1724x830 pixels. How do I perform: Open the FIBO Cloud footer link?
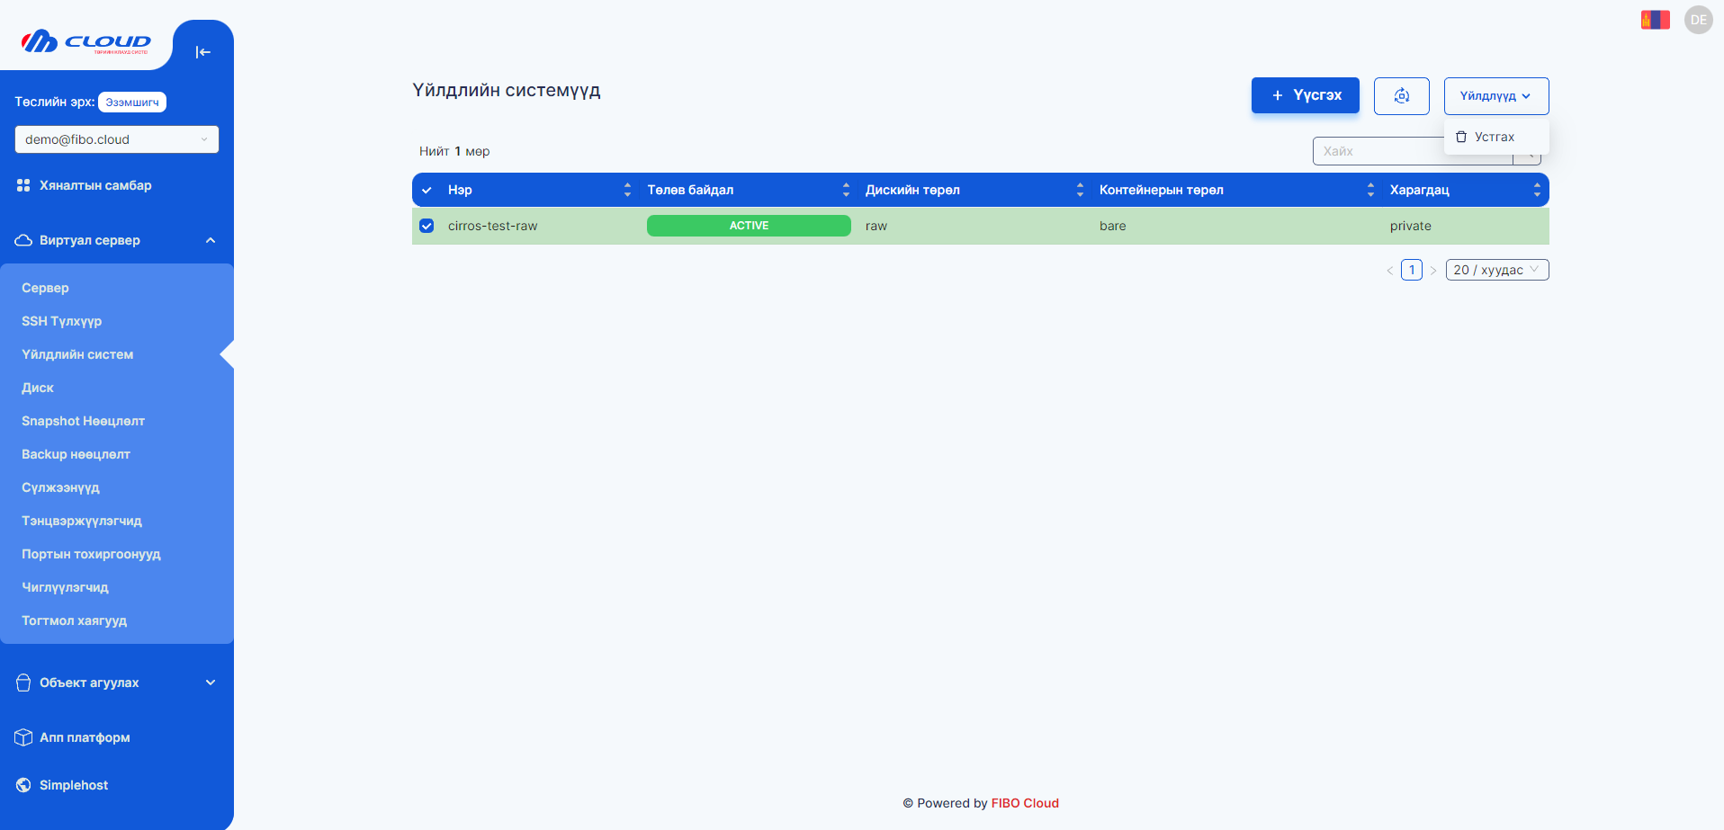1024,803
